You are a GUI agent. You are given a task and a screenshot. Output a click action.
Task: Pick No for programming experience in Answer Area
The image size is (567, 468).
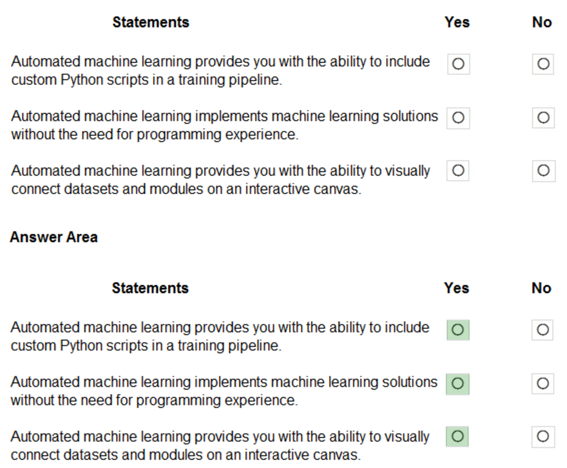[542, 384]
